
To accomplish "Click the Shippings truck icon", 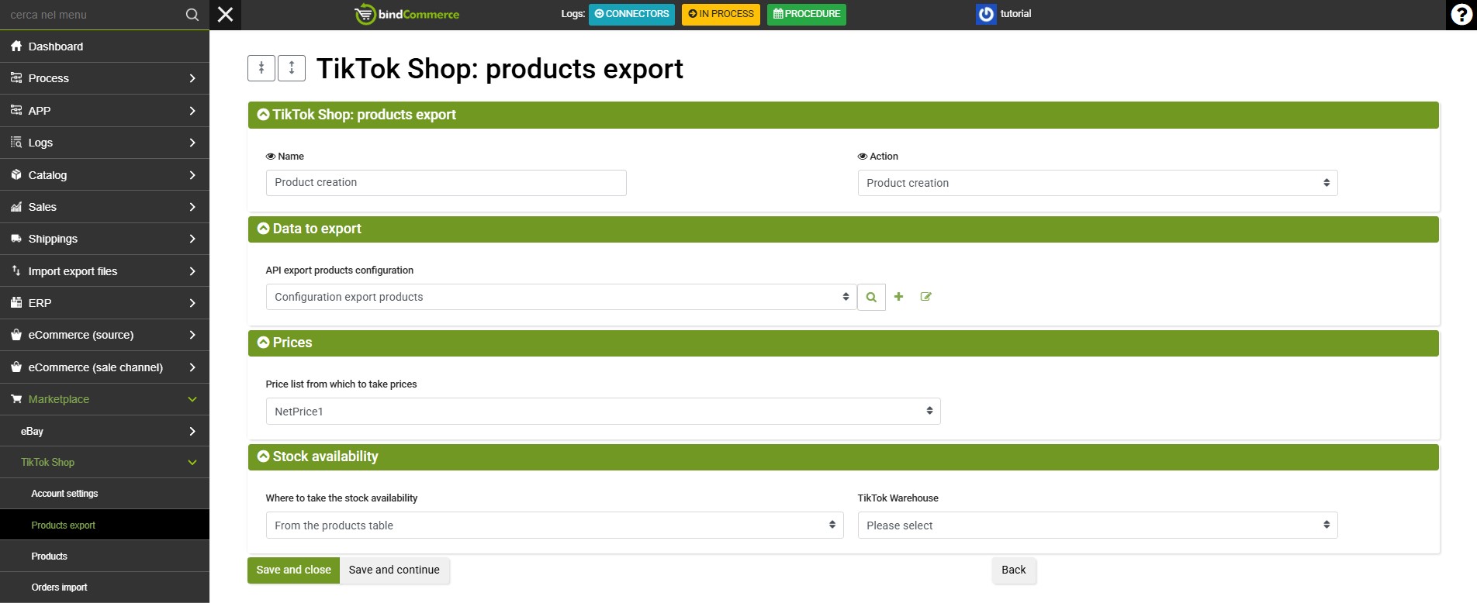I will click(16, 239).
